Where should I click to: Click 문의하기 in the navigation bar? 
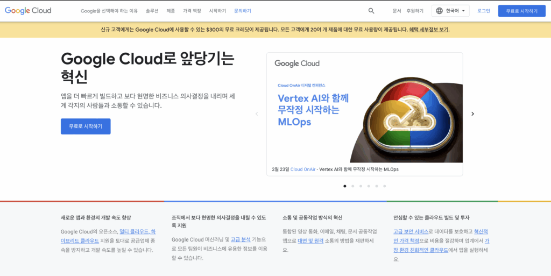[243, 11]
